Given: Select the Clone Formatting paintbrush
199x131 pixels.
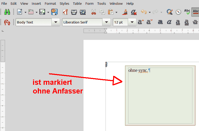Looking at the screenshot, I should pos(125,12).
